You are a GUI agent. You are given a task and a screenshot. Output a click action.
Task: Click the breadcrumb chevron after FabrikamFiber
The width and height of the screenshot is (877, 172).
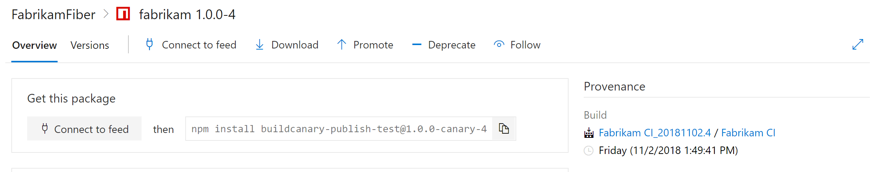pos(106,14)
